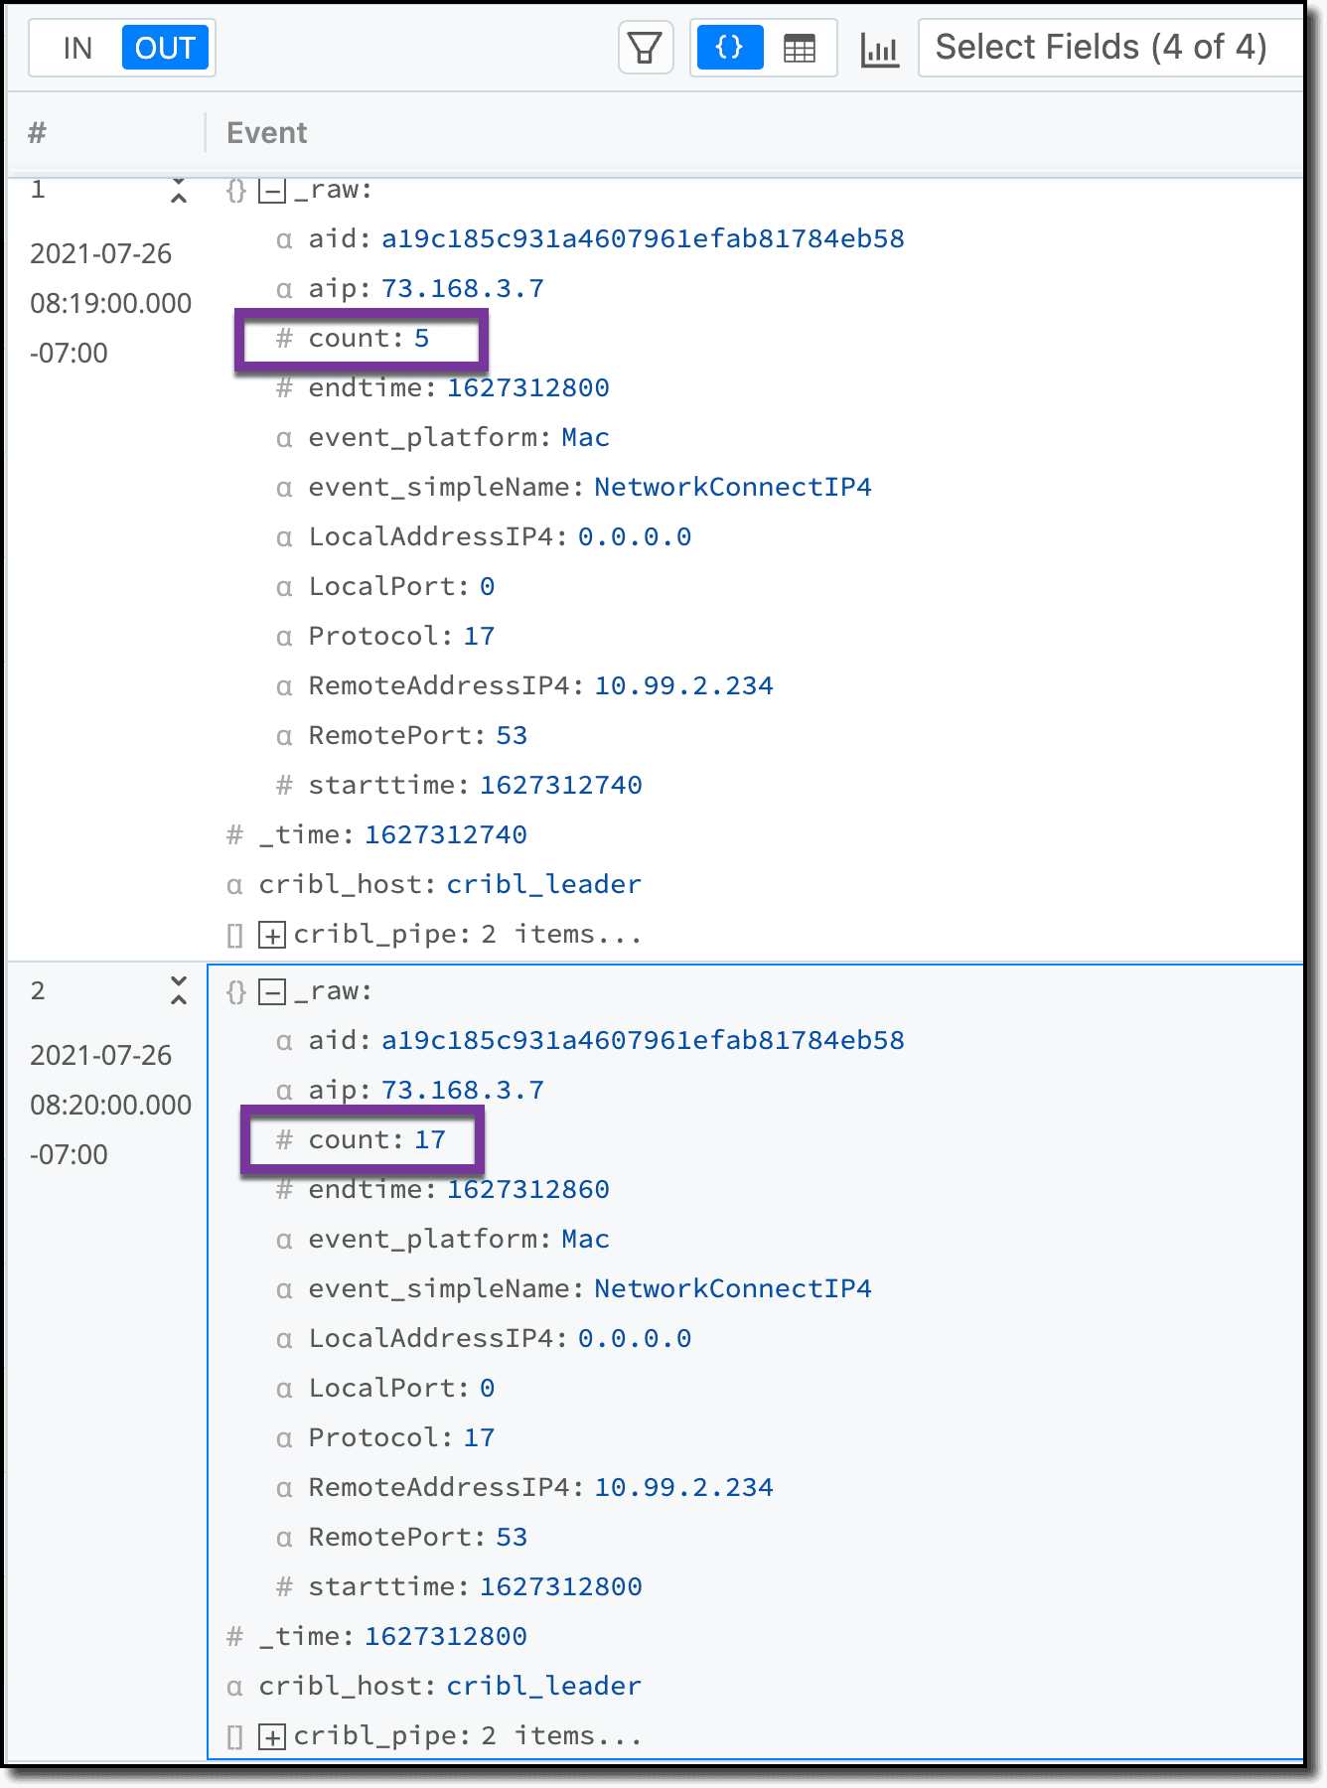The image size is (1327, 1788).
Task: Switch to the IN events view
Action: 77,48
